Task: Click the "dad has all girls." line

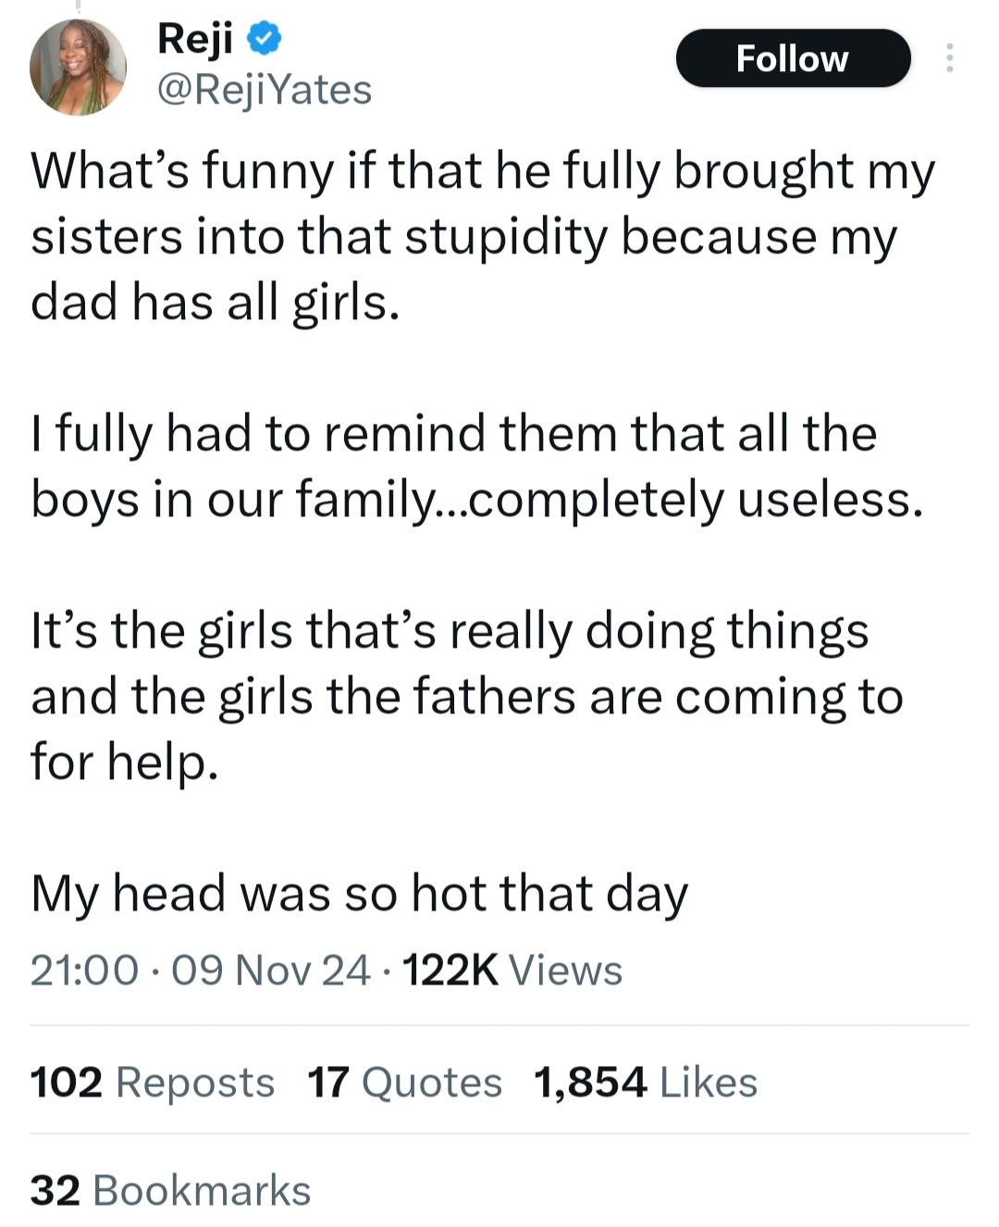Action: click(216, 303)
